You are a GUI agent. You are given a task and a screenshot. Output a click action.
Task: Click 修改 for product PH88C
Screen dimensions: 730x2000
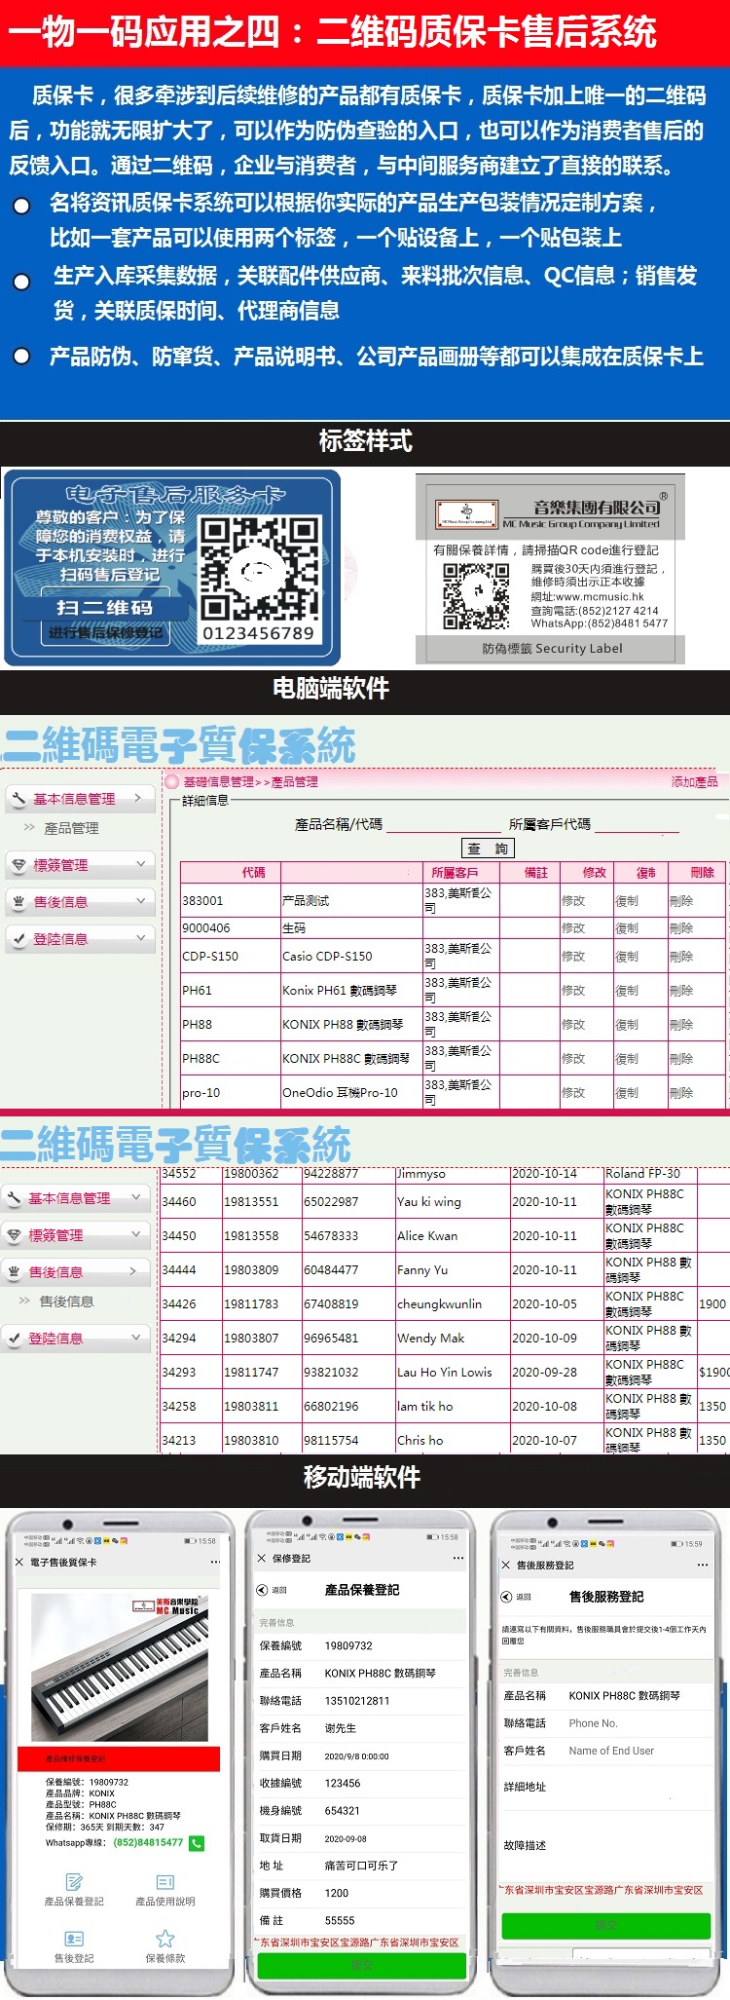(x=573, y=1059)
